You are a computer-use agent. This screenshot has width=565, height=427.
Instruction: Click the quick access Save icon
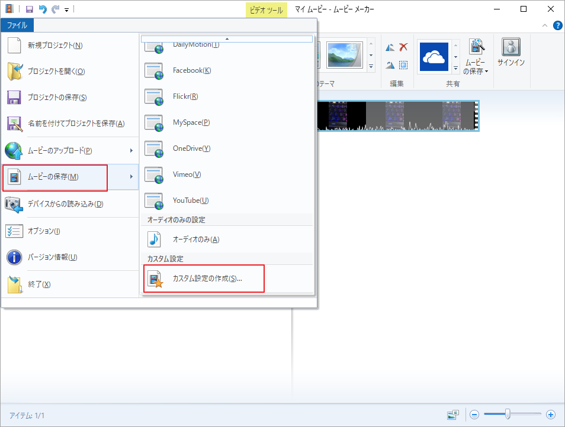(x=30, y=9)
